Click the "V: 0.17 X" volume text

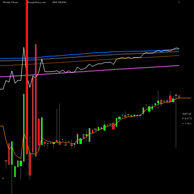pyautogui.click(x=187, y=119)
